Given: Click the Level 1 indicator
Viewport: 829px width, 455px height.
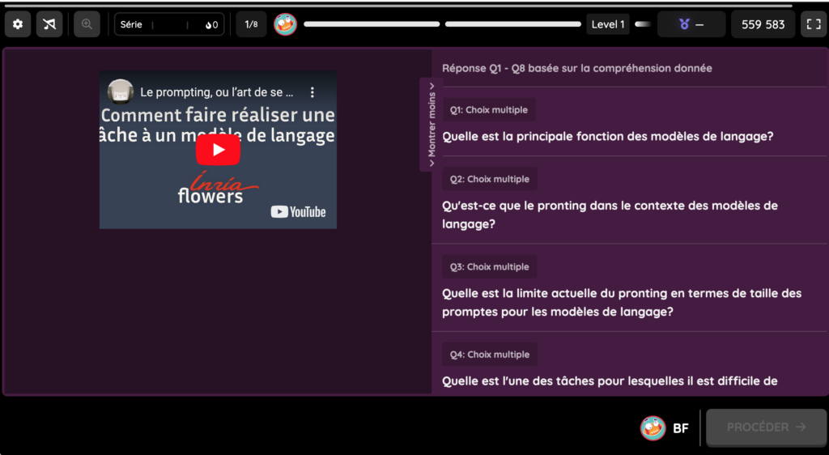Looking at the screenshot, I should pos(607,24).
